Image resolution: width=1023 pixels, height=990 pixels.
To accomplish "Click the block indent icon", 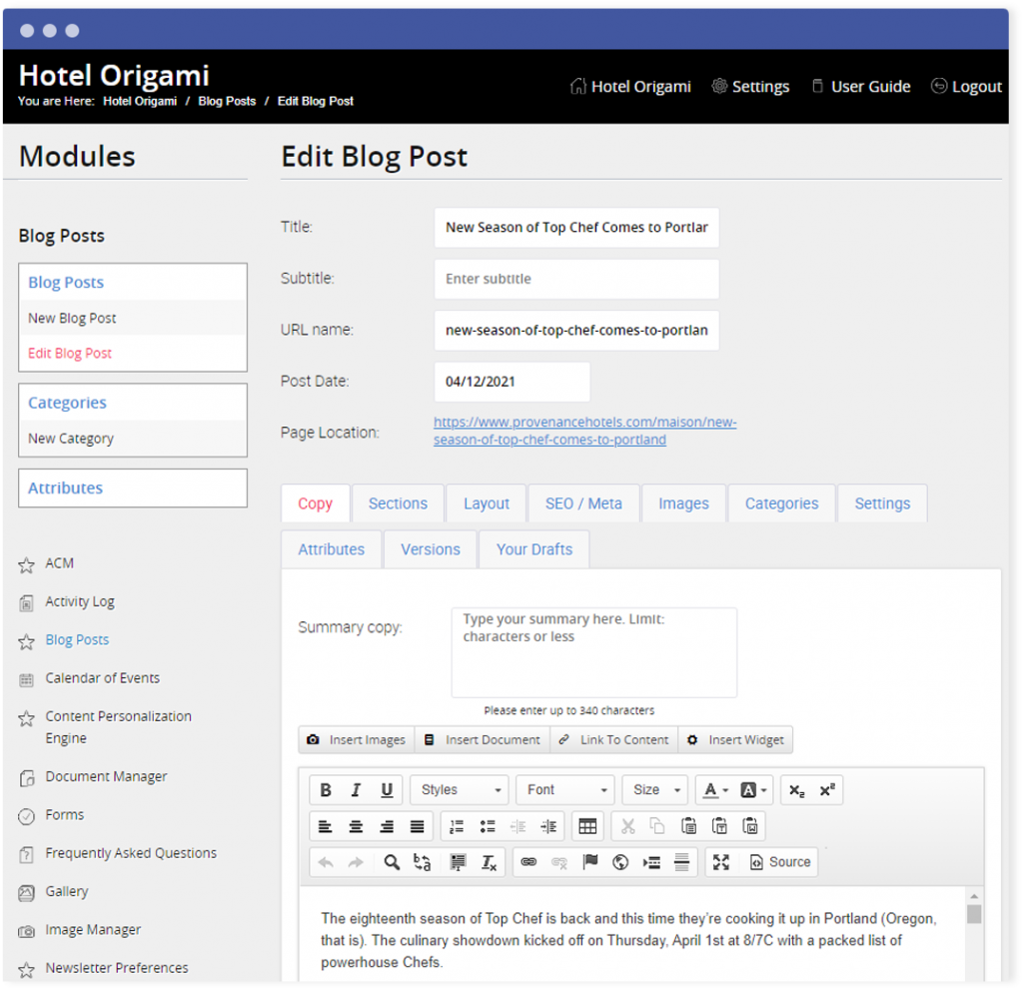I will (651, 863).
